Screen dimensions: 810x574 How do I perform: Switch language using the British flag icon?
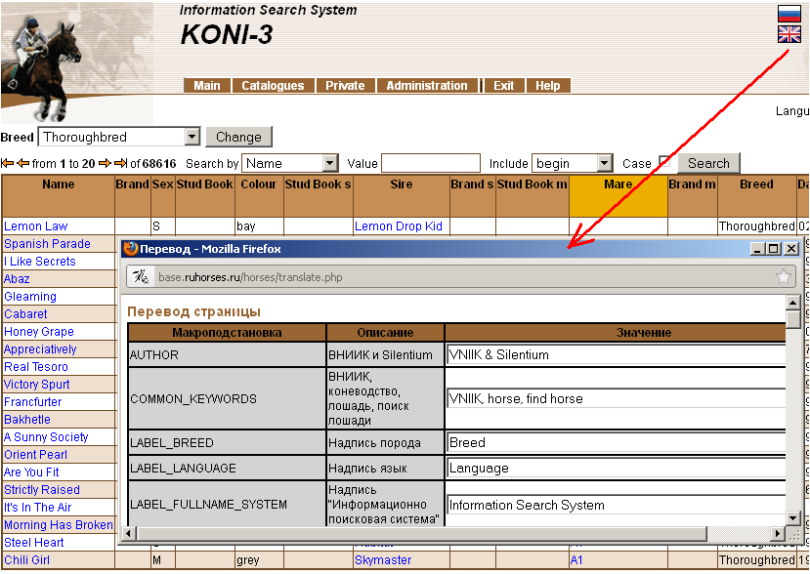click(x=789, y=34)
